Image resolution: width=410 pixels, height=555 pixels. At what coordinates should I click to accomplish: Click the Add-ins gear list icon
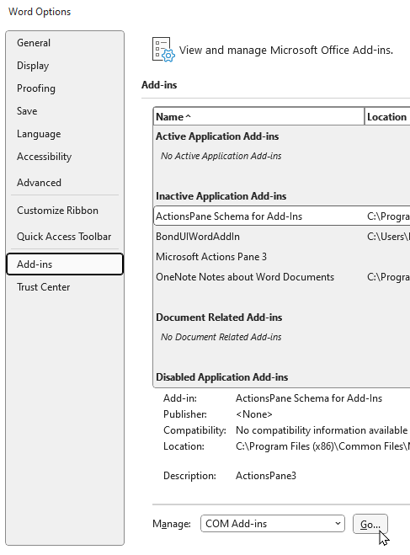click(x=163, y=50)
